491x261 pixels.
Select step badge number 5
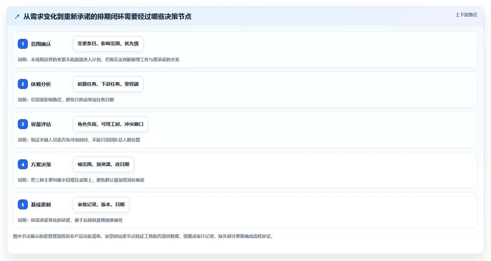[x=23, y=204]
